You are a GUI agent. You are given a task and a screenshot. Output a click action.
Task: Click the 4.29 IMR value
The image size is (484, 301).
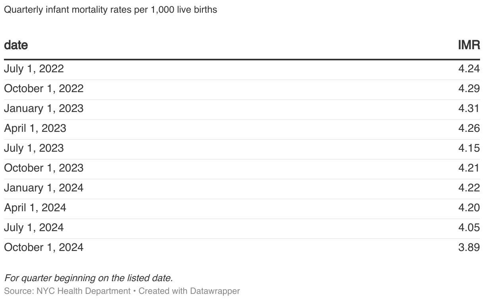[469, 89]
